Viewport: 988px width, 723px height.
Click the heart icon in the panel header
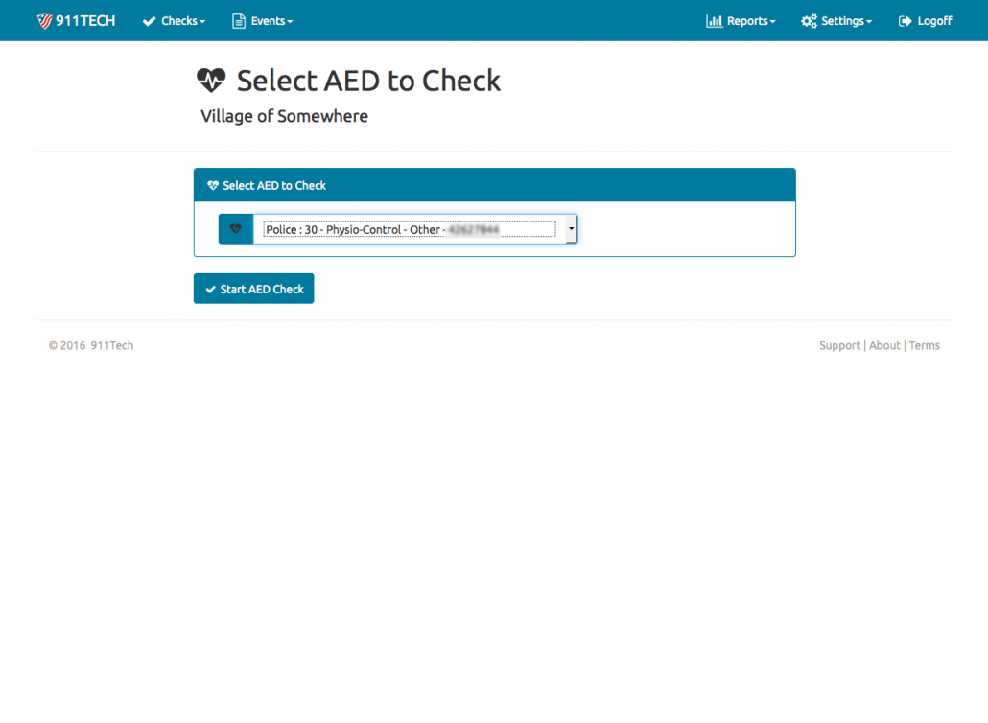tap(209, 184)
